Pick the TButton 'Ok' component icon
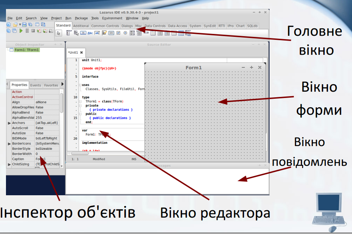This screenshot has height=234, width=352. point(83,33)
